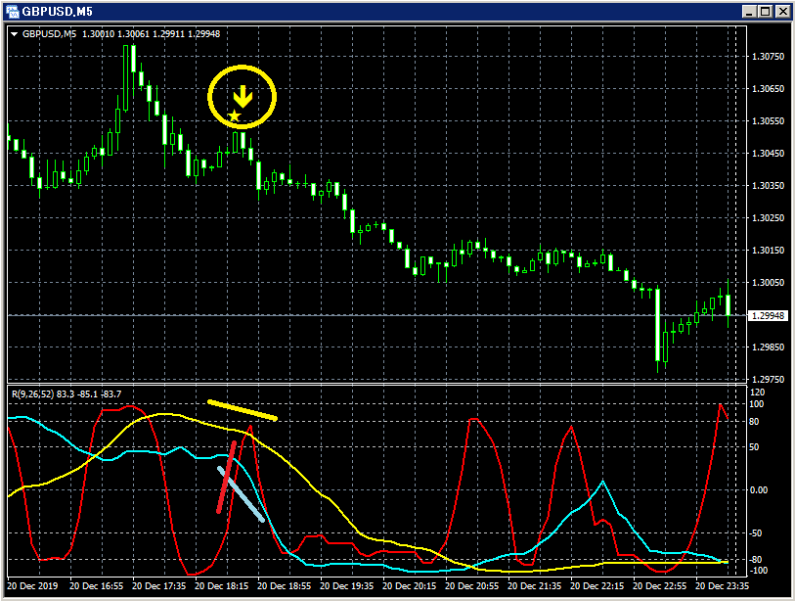
Task: Click the '20 Dec 22:15' time axis label
Action: pyautogui.click(x=597, y=586)
